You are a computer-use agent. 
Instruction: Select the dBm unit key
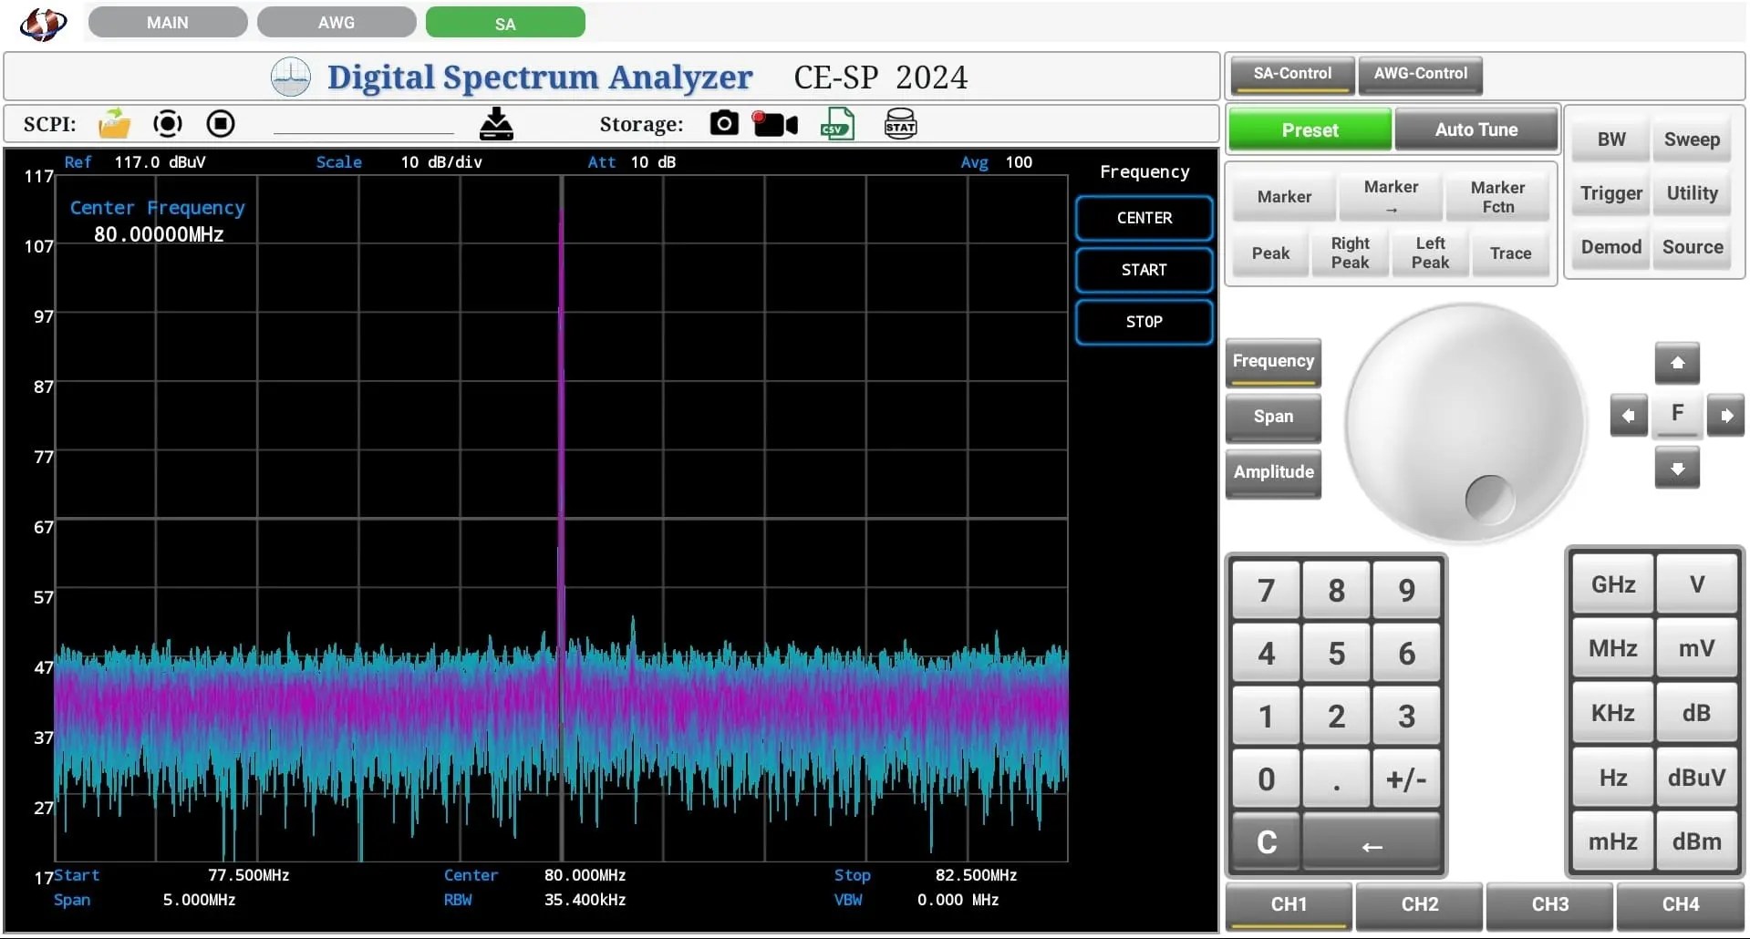click(1696, 841)
